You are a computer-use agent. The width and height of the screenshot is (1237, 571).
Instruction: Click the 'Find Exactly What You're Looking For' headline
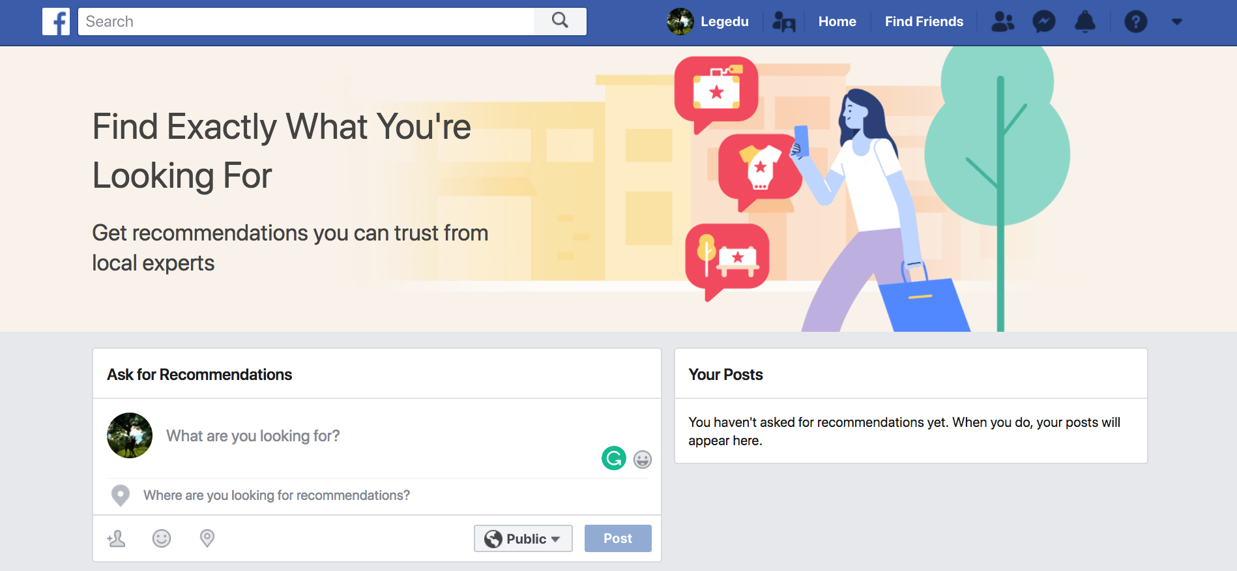click(x=282, y=151)
